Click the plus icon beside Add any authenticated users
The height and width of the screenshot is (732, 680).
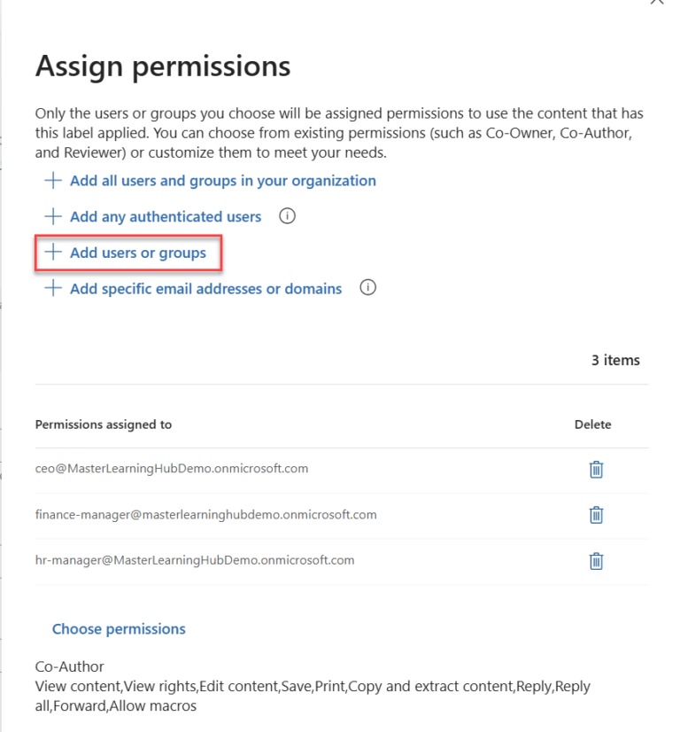tap(52, 216)
